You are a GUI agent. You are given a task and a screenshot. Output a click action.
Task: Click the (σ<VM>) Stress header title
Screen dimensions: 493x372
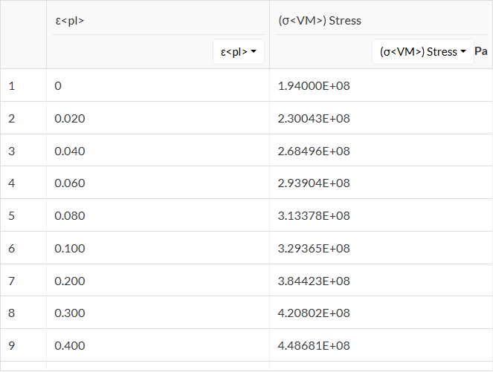point(319,20)
